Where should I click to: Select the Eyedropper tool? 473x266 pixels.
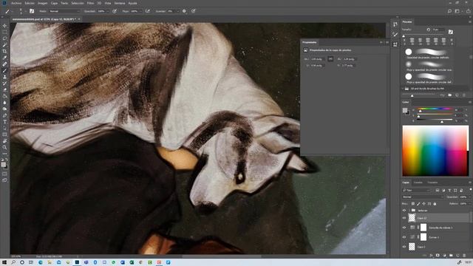pyautogui.click(x=4, y=58)
